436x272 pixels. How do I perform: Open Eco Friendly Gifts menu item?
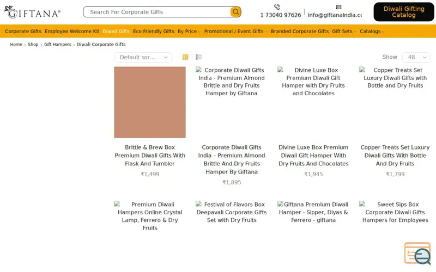[x=154, y=32]
